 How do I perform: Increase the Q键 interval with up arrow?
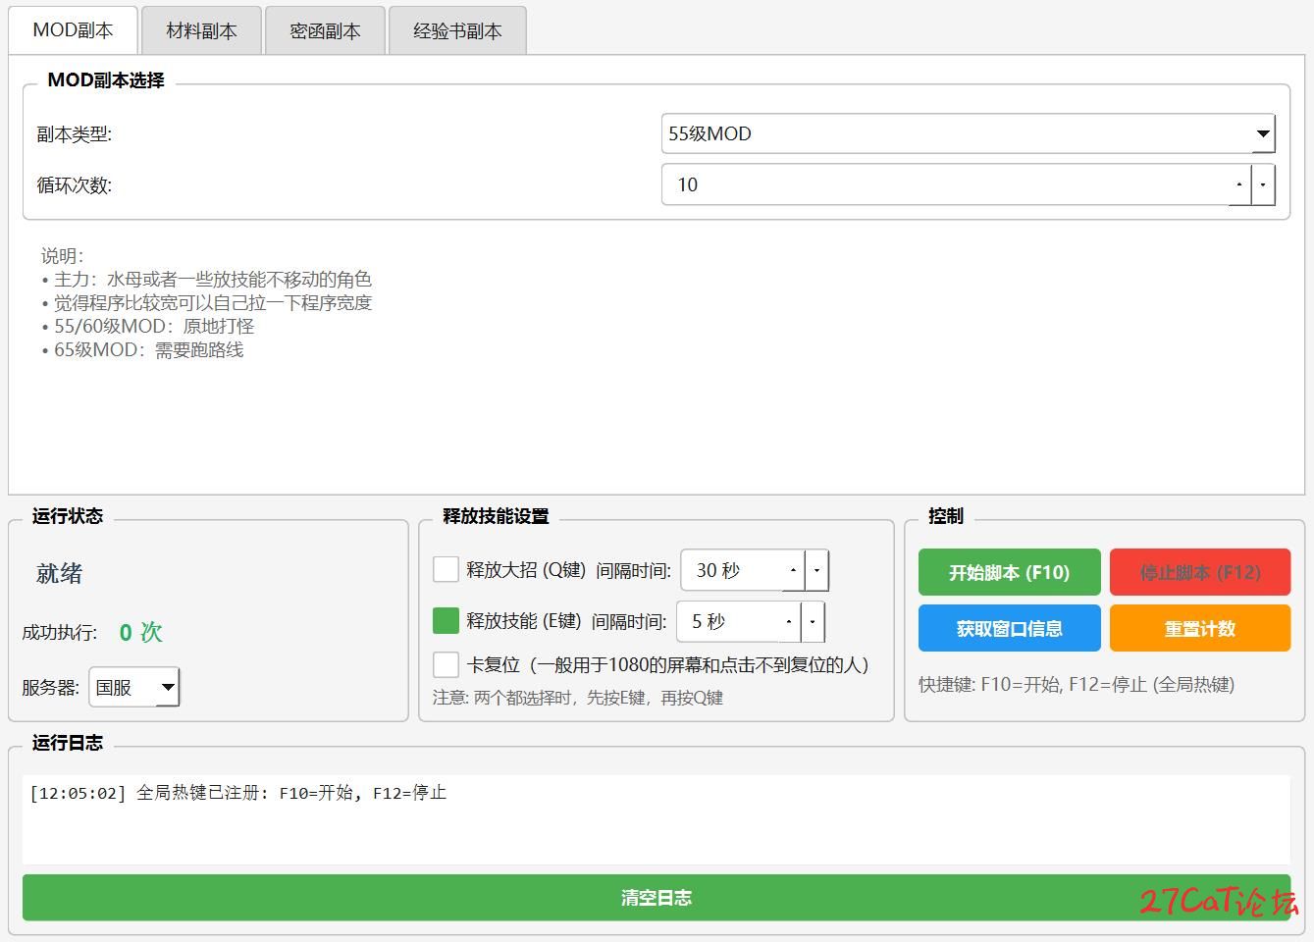[x=793, y=570]
